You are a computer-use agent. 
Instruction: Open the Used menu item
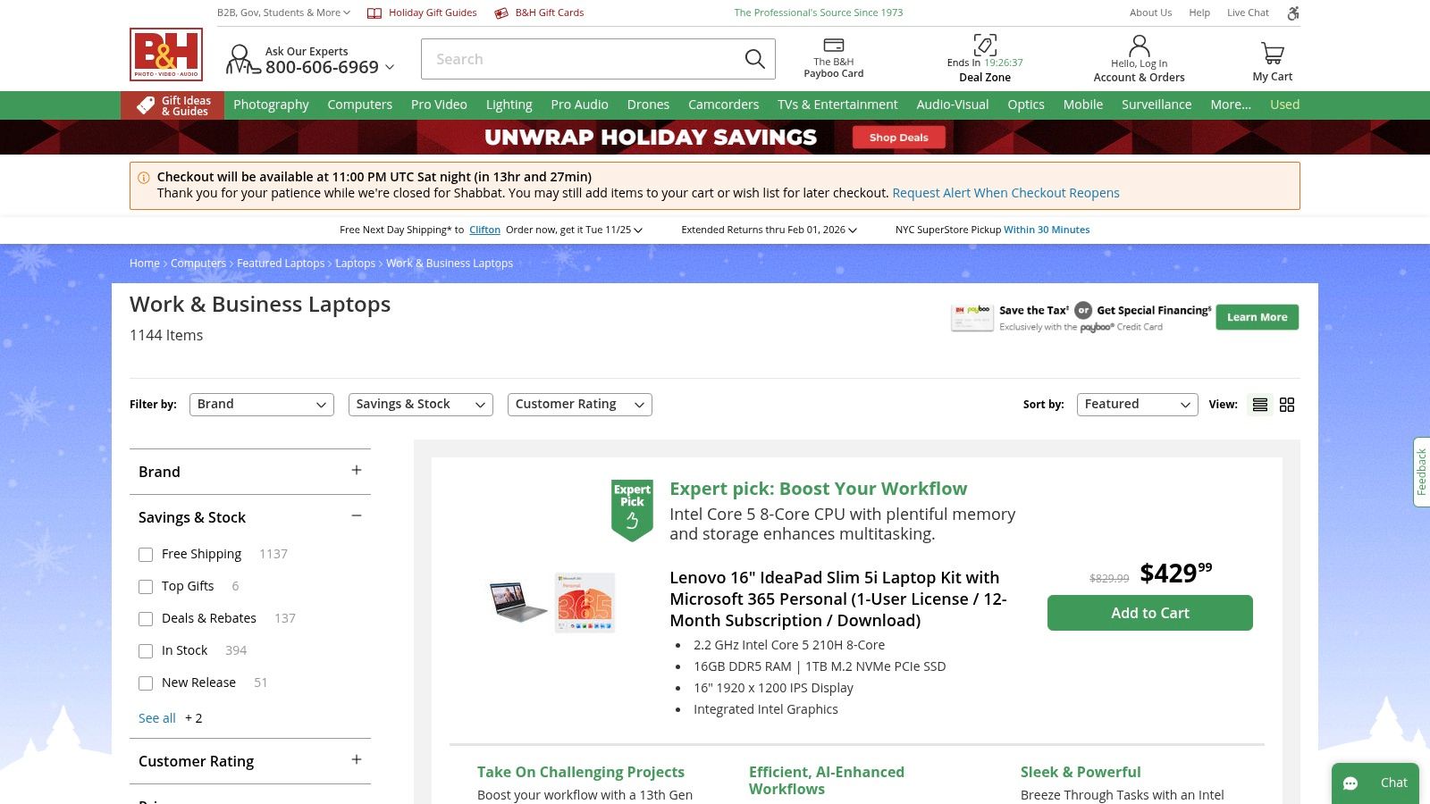[1284, 105]
